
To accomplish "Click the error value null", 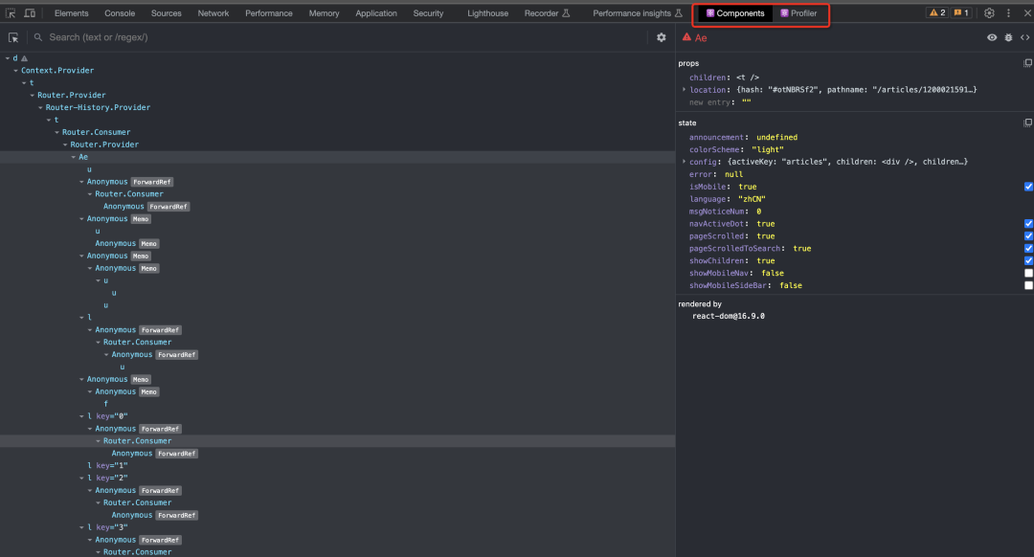I will pyautogui.click(x=733, y=175).
